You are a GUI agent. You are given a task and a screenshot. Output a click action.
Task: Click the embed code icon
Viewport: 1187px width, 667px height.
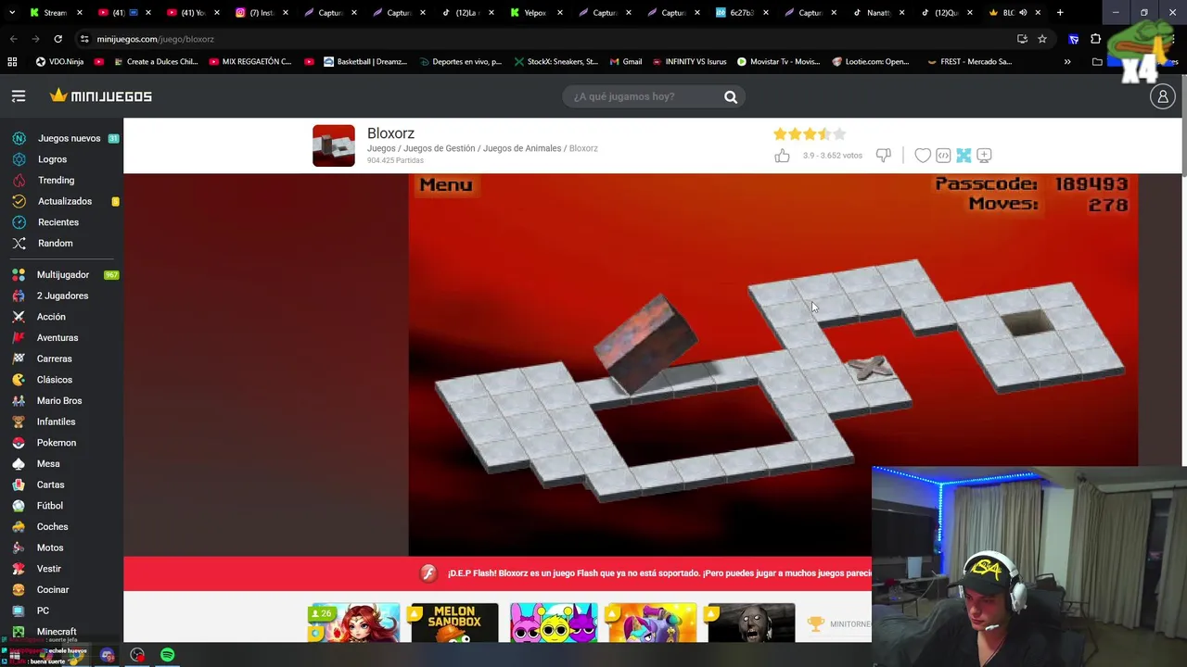(943, 156)
